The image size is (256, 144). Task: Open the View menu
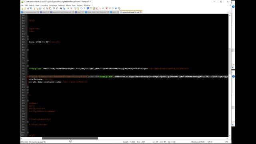[37, 5]
